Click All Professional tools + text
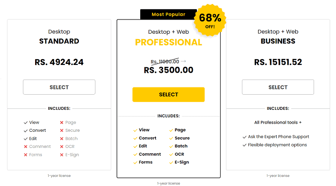This screenshot has height=186, width=336. pyautogui.click(x=278, y=123)
